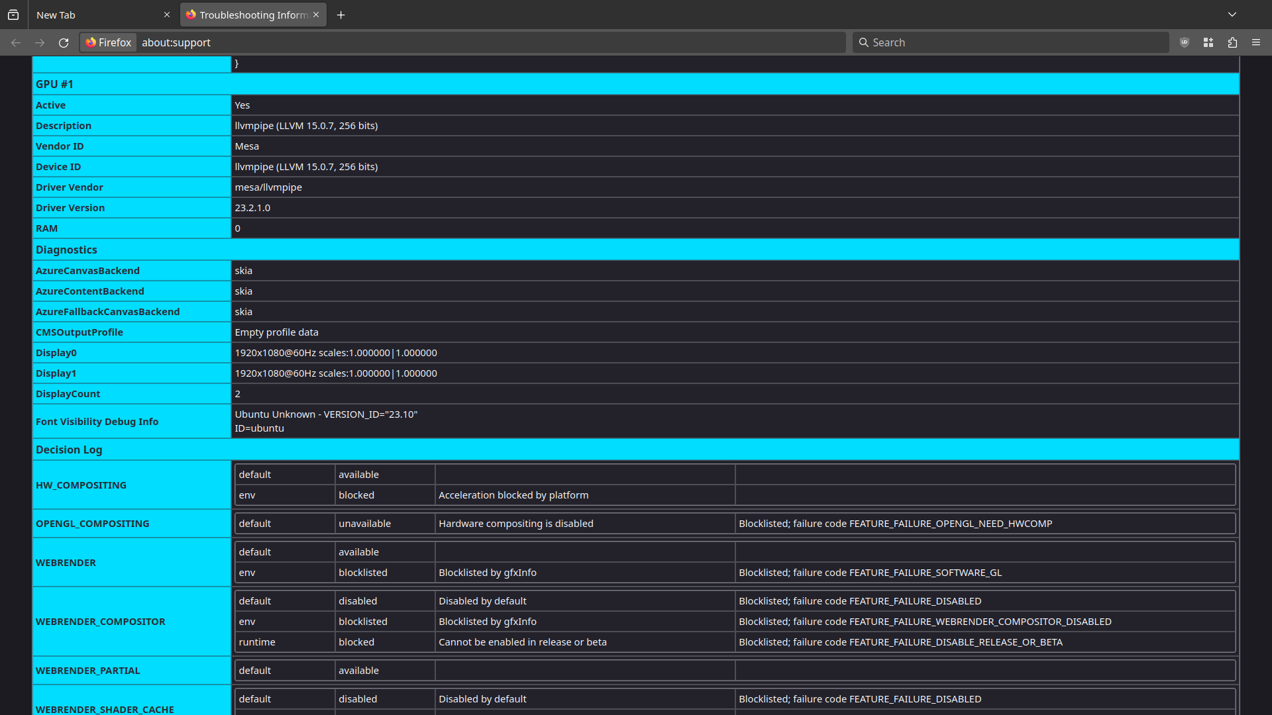Click the RAM value 0
Image resolution: width=1272 pixels, height=715 pixels.
tap(238, 228)
